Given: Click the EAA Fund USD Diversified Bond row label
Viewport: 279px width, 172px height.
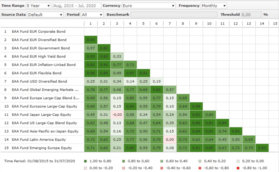Looking at the screenshot, I should point(39,81).
